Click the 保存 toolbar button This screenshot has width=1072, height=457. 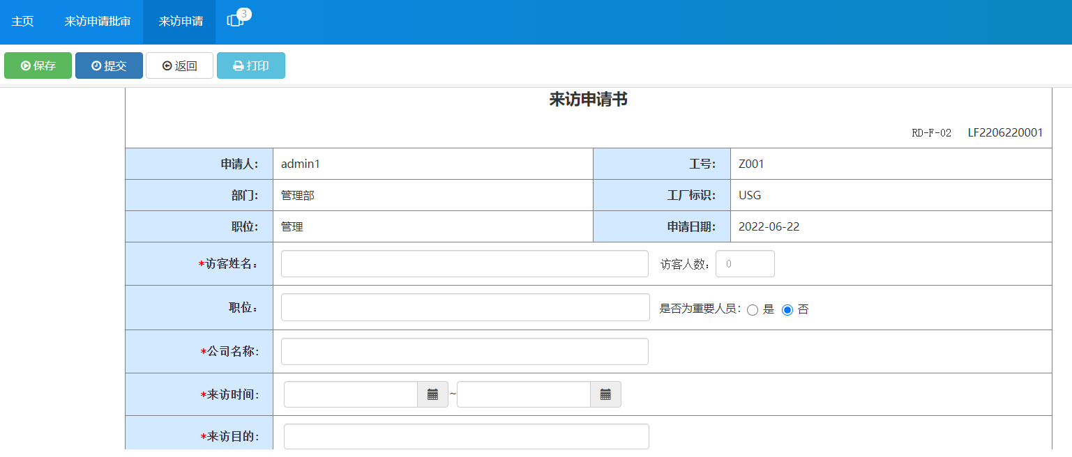[37, 65]
